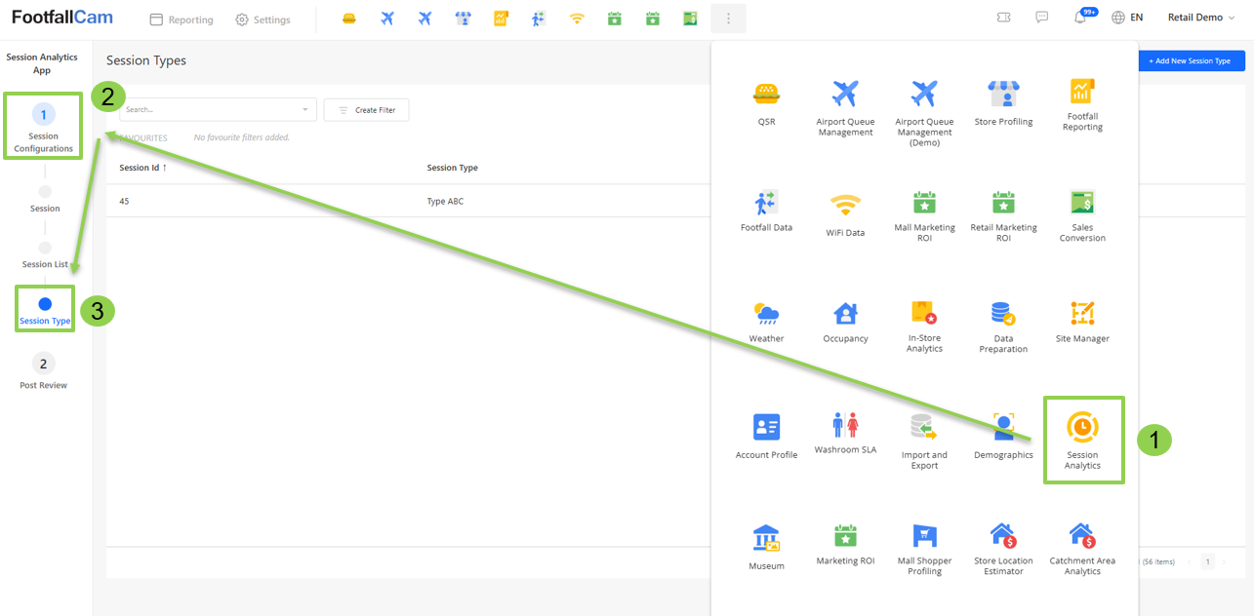The width and height of the screenshot is (1254, 616).
Task: Open the Sales Conversion app
Action: click(x=1082, y=214)
